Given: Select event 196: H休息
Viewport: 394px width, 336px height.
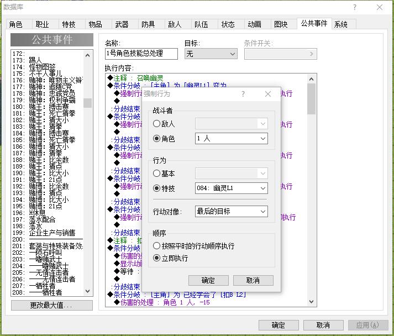Looking at the screenshot, I should [x=48, y=213].
